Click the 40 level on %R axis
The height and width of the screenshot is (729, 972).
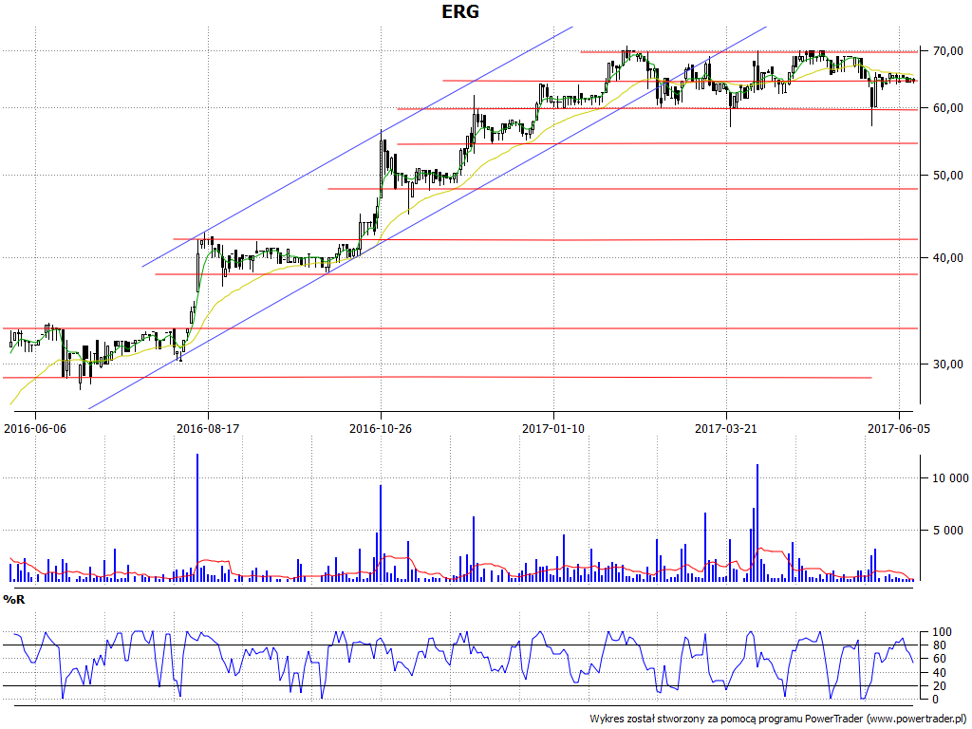[x=940, y=673]
